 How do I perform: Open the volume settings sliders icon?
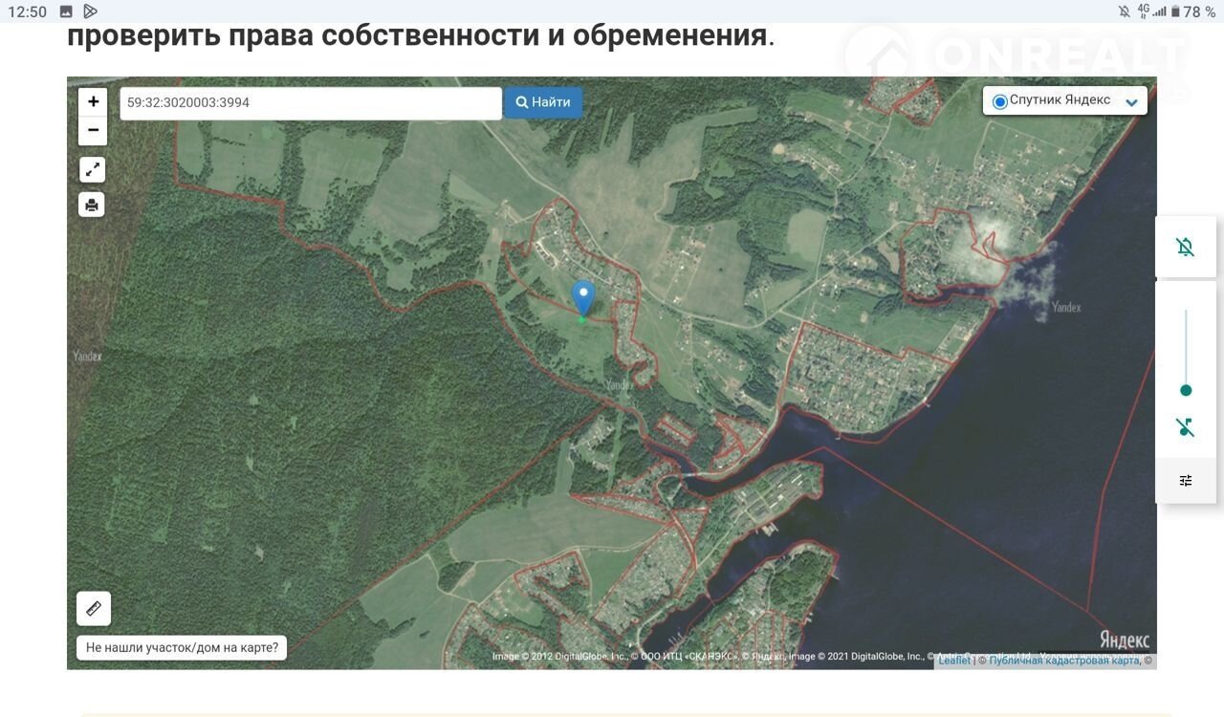[x=1186, y=481]
